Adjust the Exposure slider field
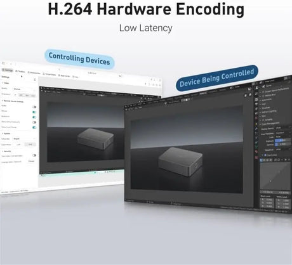The width and height of the screenshot is (292, 265). (283, 140)
